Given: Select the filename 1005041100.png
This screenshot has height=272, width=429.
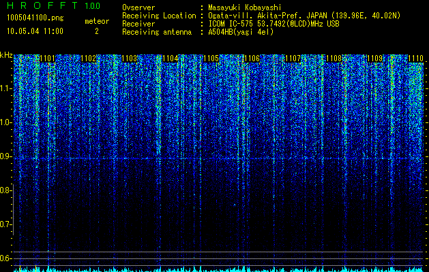Looking at the screenshot, I should pos(35,18).
